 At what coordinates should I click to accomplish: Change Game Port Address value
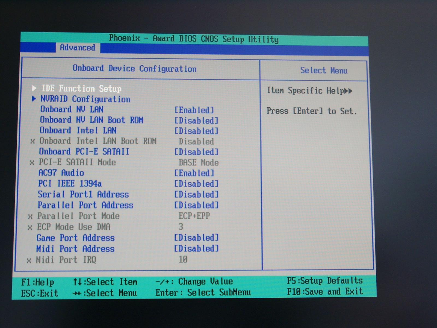pos(196,238)
